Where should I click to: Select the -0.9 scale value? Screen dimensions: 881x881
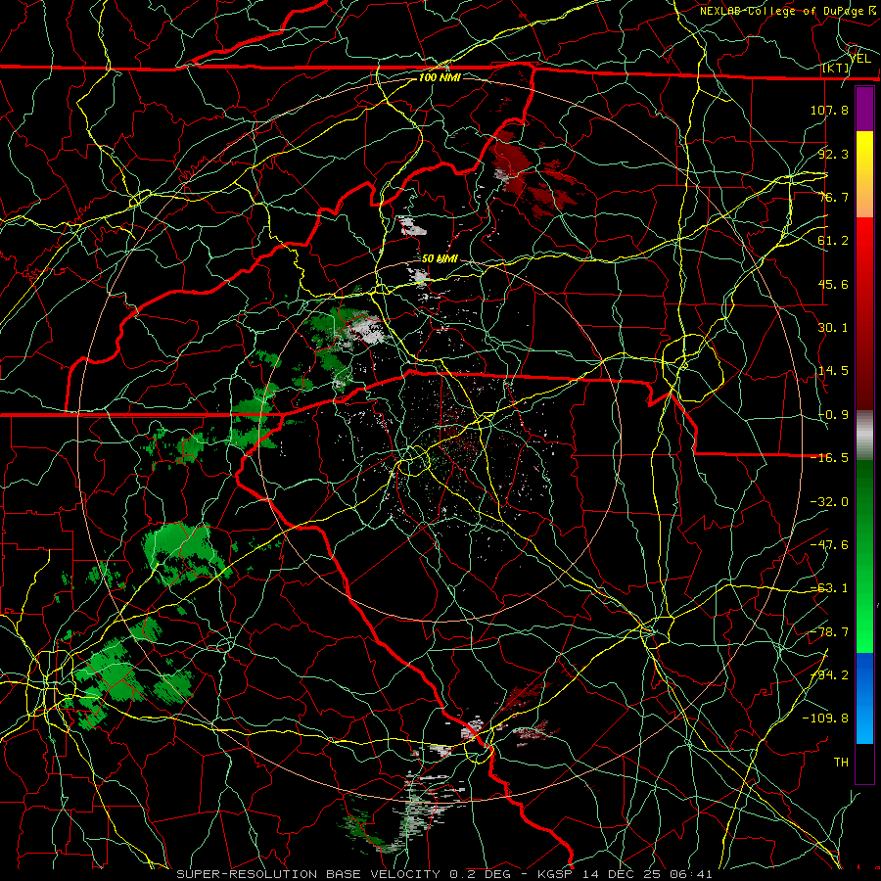point(833,415)
